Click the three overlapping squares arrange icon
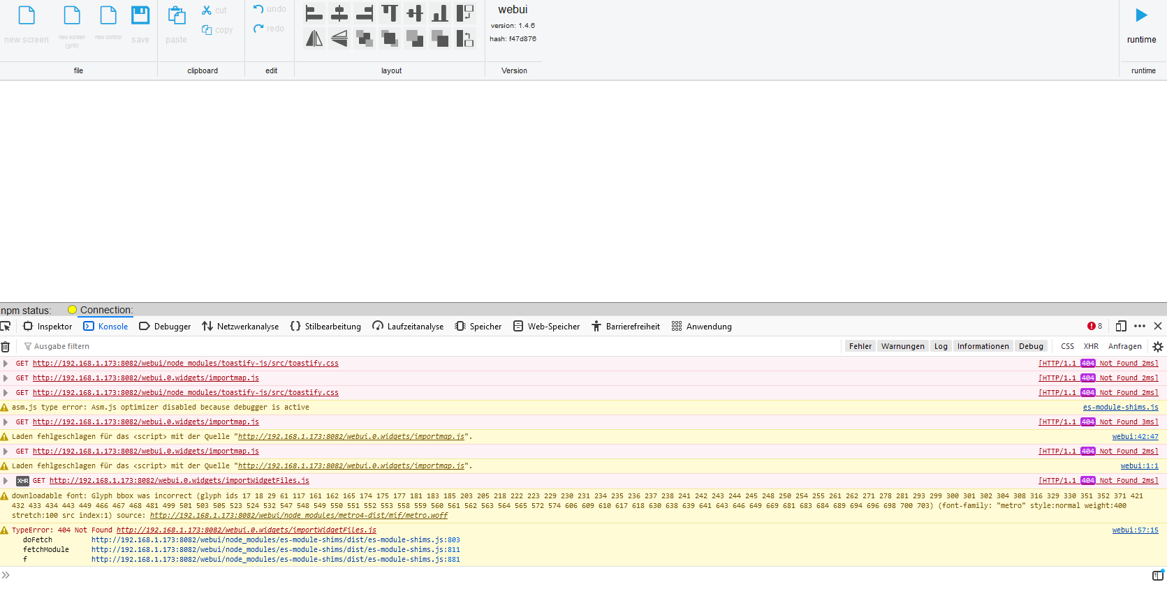 (365, 38)
